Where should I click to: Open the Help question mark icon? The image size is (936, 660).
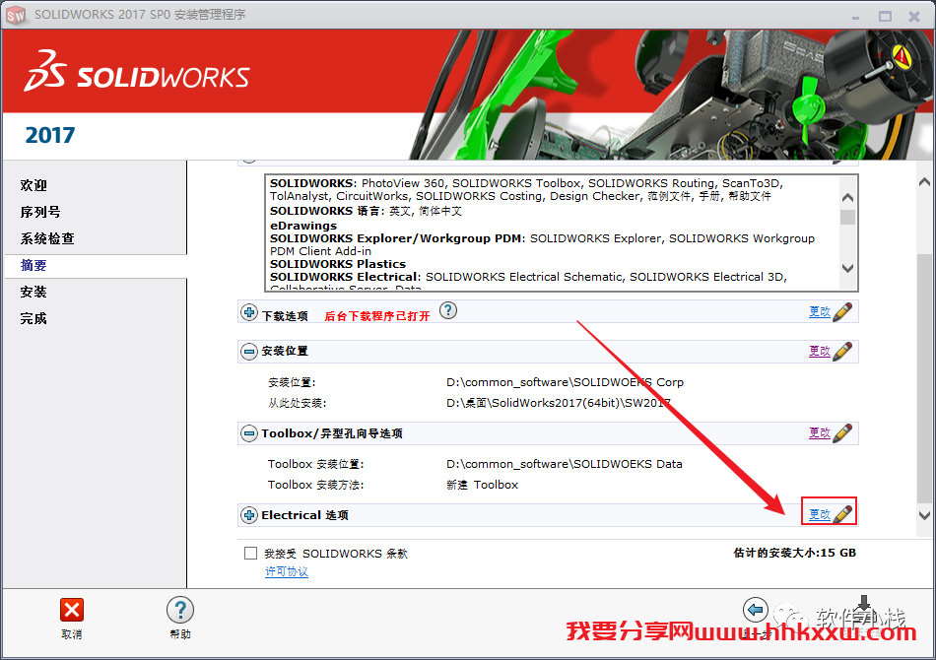(179, 610)
